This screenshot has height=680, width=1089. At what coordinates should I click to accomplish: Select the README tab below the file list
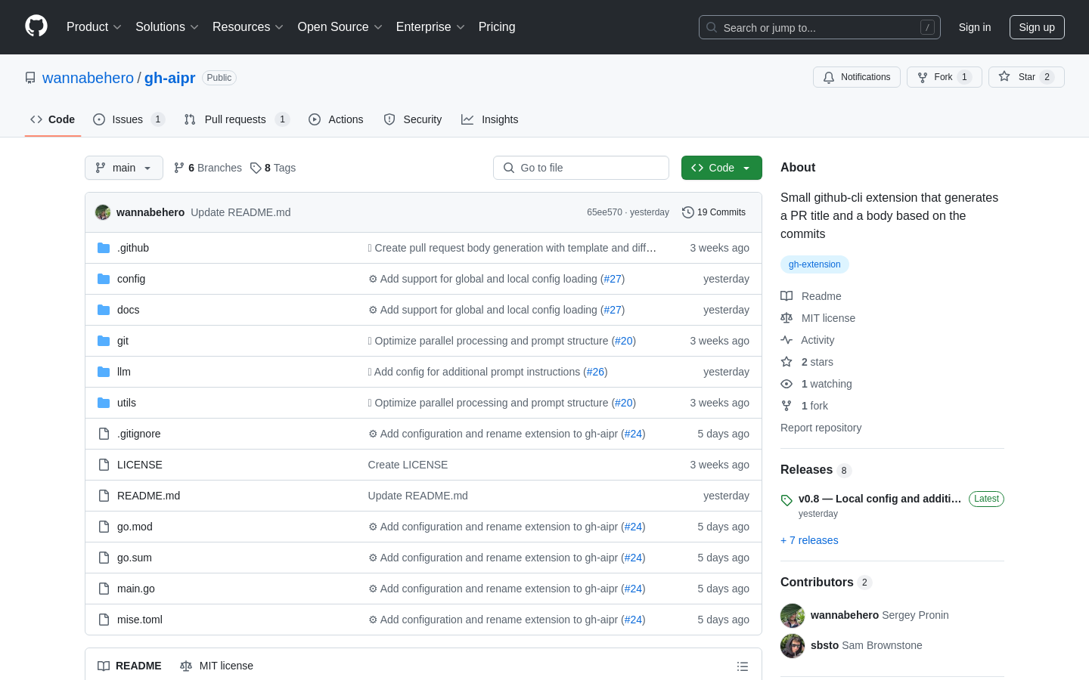pos(129,666)
